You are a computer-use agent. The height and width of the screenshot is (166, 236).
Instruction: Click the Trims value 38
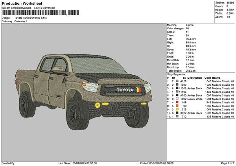(x=187, y=36)
